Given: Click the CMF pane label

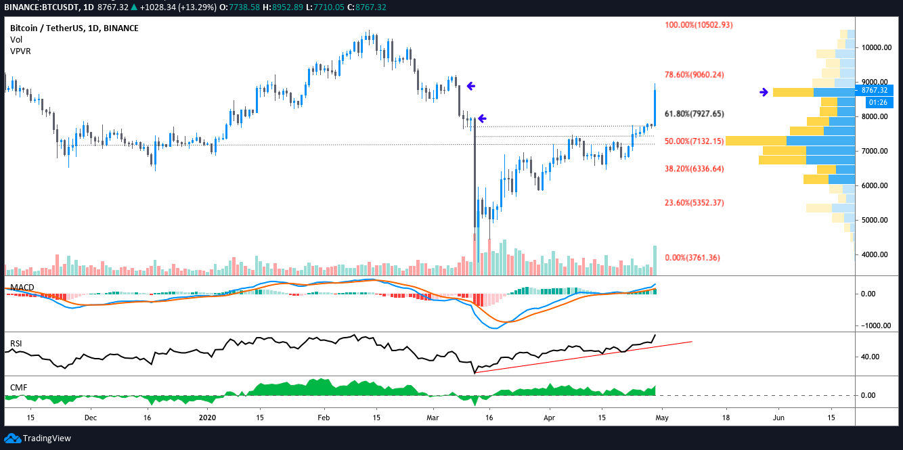Looking at the screenshot, I should pyautogui.click(x=18, y=387).
